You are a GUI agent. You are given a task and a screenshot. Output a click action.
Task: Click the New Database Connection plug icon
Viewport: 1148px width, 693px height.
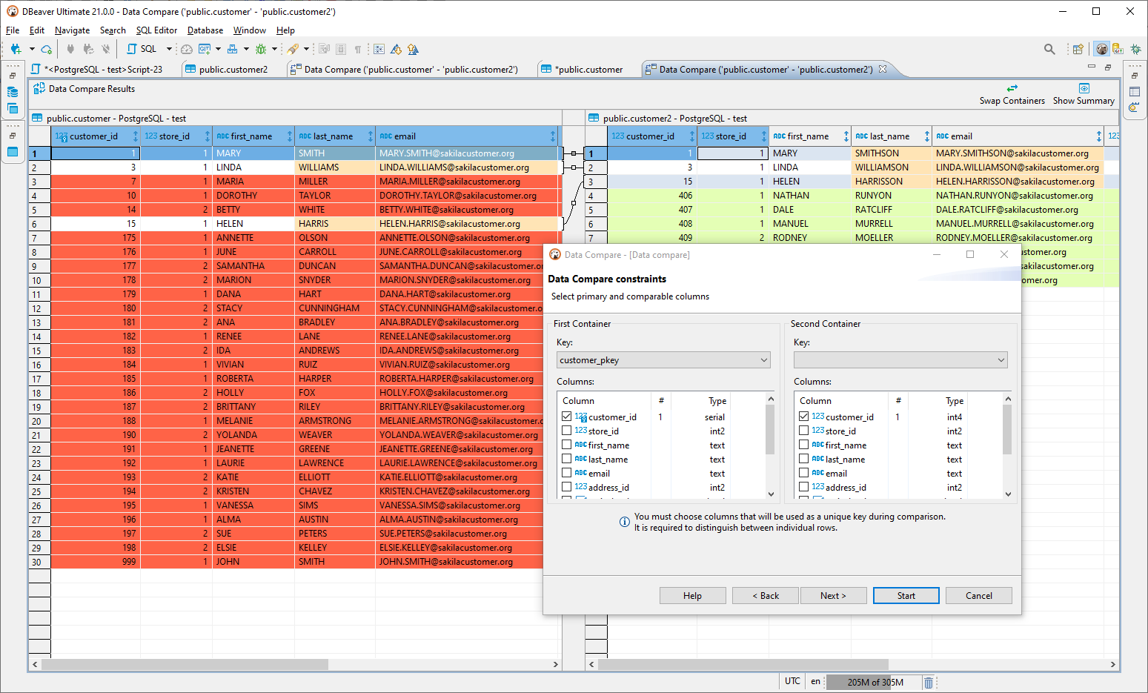(x=16, y=49)
